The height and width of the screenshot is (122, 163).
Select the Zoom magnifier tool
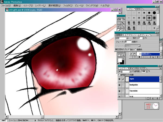coord(123,55)
